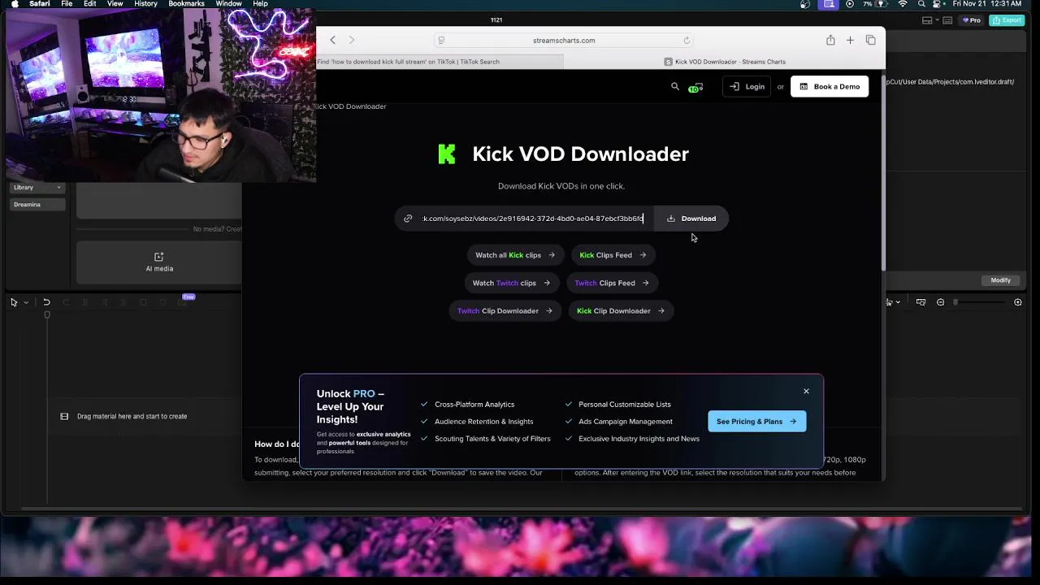Image resolution: width=1040 pixels, height=585 pixels.
Task: Open Kick Clip Downloader link
Action: pyautogui.click(x=621, y=310)
